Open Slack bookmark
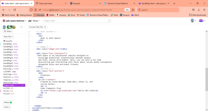208x111 pixels. click(x=115, y=15)
